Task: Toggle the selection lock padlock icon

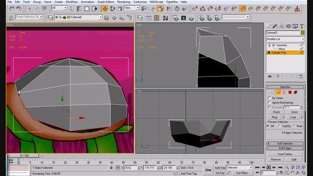Action: 112,168
